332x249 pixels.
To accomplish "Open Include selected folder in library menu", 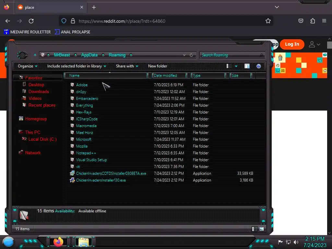I will (x=77, y=66).
